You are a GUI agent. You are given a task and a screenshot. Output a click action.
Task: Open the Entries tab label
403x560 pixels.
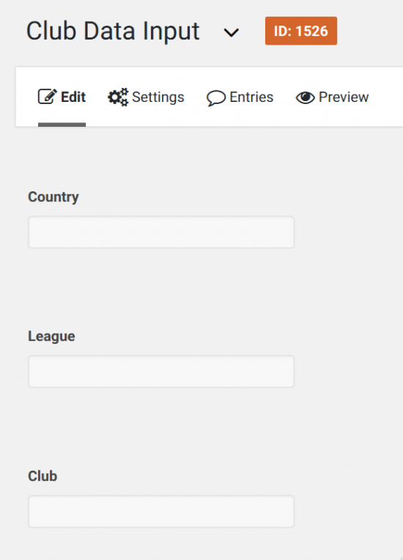pos(251,97)
